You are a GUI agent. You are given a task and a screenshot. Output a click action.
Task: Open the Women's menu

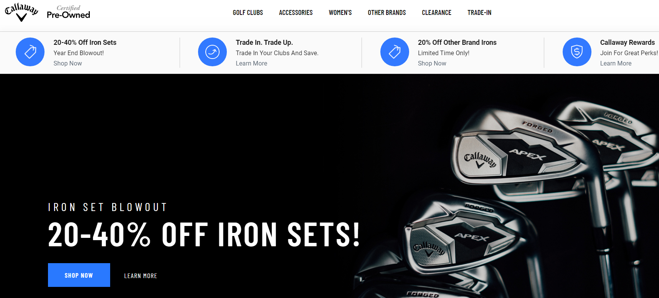click(340, 13)
